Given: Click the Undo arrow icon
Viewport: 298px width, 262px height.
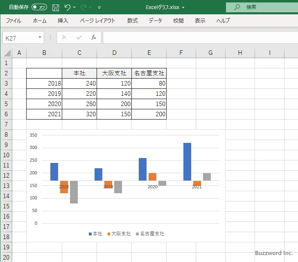Looking at the screenshot, I should pos(68,7).
